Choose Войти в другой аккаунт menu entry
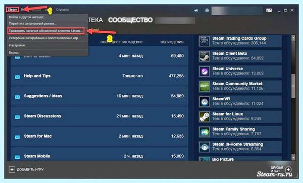This screenshot has width=303, height=183. pyautogui.click(x=47, y=17)
